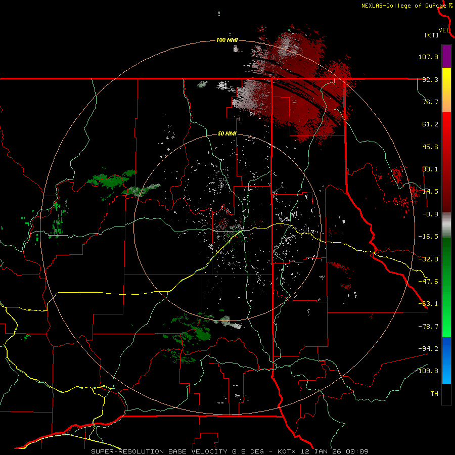Click the VEL legend title
Screen dimensions: 455x455
[x=444, y=30]
